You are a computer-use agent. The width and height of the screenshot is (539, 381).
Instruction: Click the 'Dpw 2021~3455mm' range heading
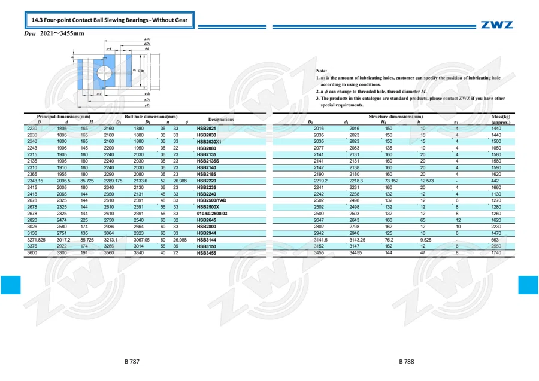click(x=54, y=33)
